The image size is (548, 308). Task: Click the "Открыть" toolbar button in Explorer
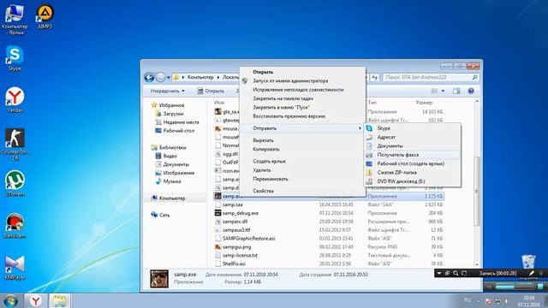(x=211, y=91)
